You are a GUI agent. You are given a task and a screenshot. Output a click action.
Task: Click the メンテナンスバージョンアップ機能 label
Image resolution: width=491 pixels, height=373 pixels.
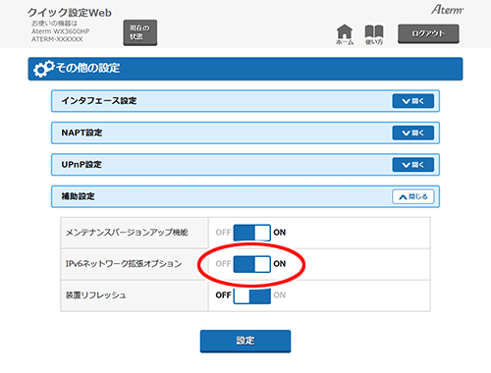(x=127, y=233)
